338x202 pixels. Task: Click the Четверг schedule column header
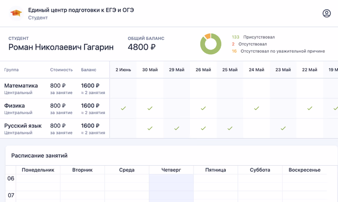click(171, 170)
